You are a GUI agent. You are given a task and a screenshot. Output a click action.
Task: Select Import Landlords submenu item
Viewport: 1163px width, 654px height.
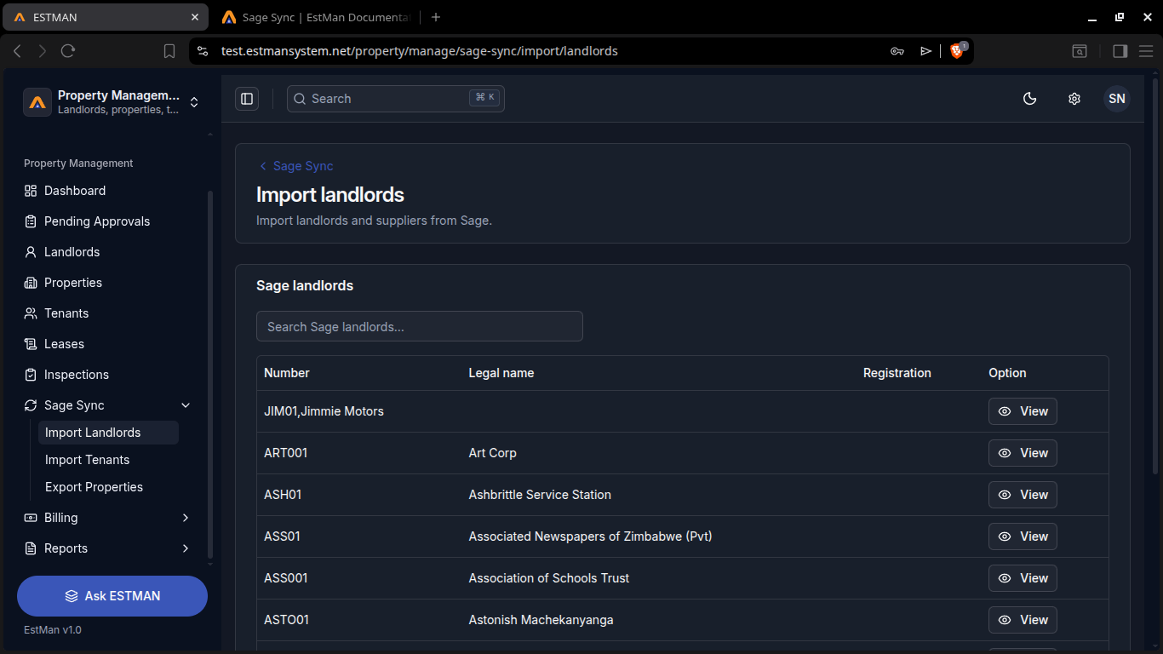[108, 433]
